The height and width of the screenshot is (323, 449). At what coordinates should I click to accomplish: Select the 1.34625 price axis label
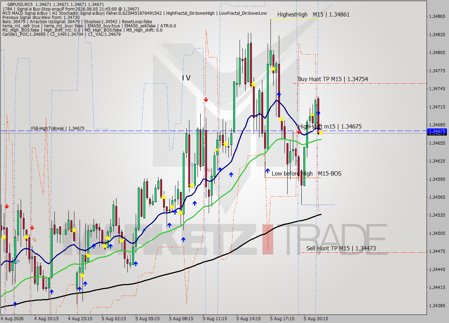click(x=437, y=161)
